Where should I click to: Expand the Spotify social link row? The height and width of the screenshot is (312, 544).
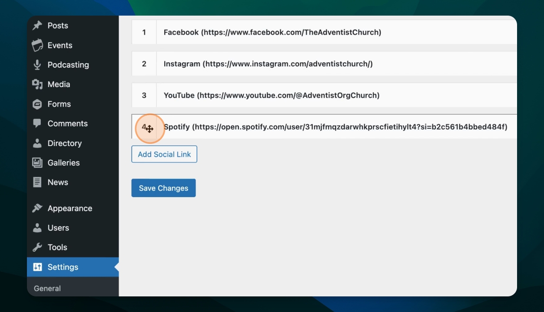coord(337,127)
